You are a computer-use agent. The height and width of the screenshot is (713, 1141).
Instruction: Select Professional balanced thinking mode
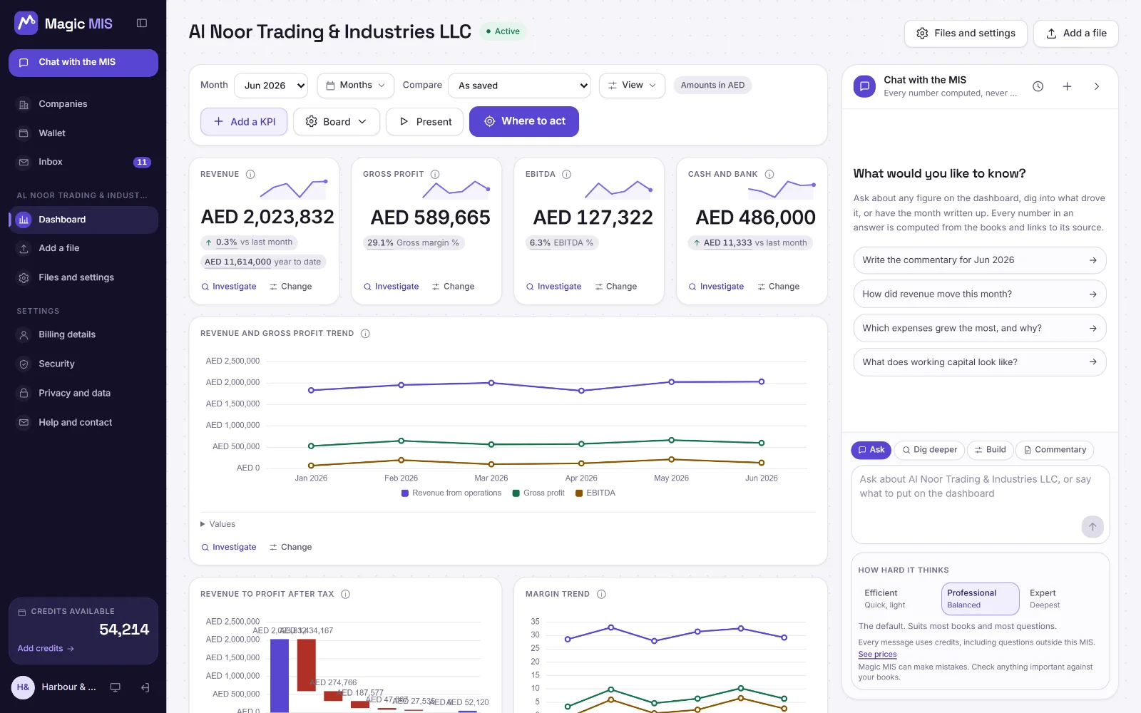coord(981,599)
